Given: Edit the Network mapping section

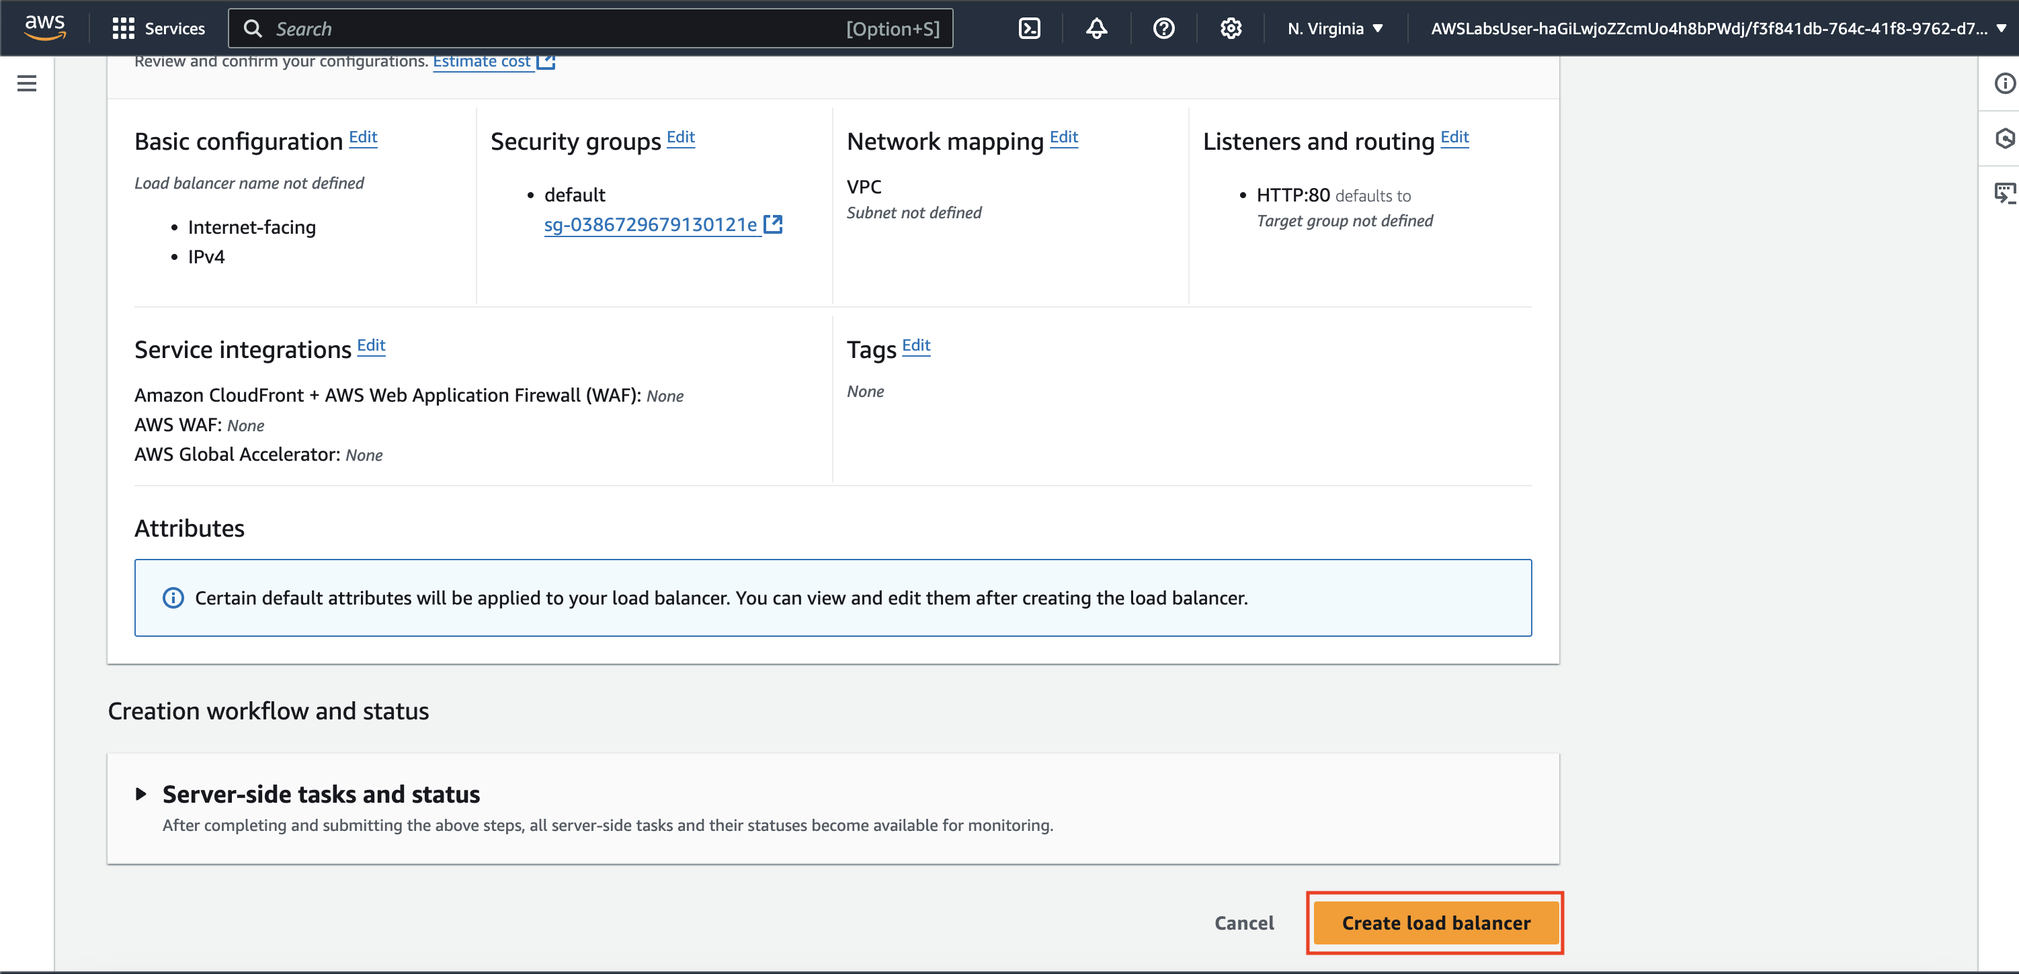Looking at the screenshot, I should tap(1063, 137).
